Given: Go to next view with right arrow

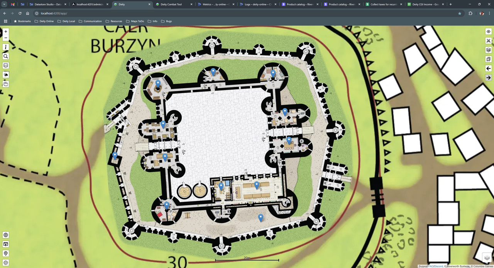Looking at the screenshot, I should [488, 77].
